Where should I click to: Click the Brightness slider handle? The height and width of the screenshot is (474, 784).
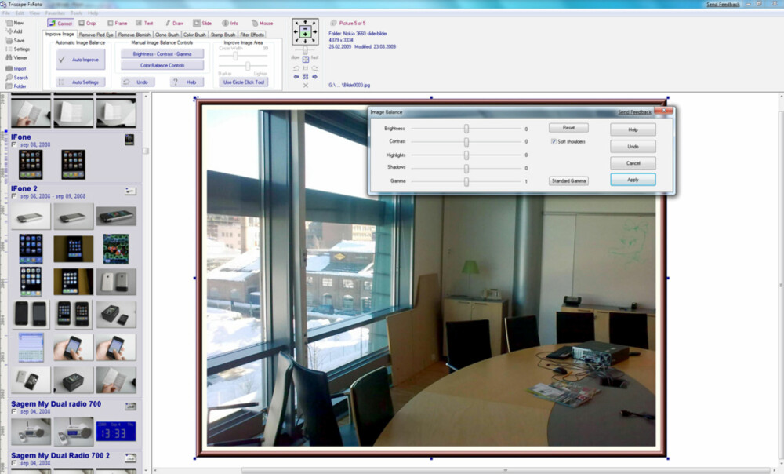[x=466, y=129]
